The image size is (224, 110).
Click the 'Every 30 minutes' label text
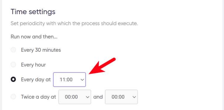click(41, 50)
